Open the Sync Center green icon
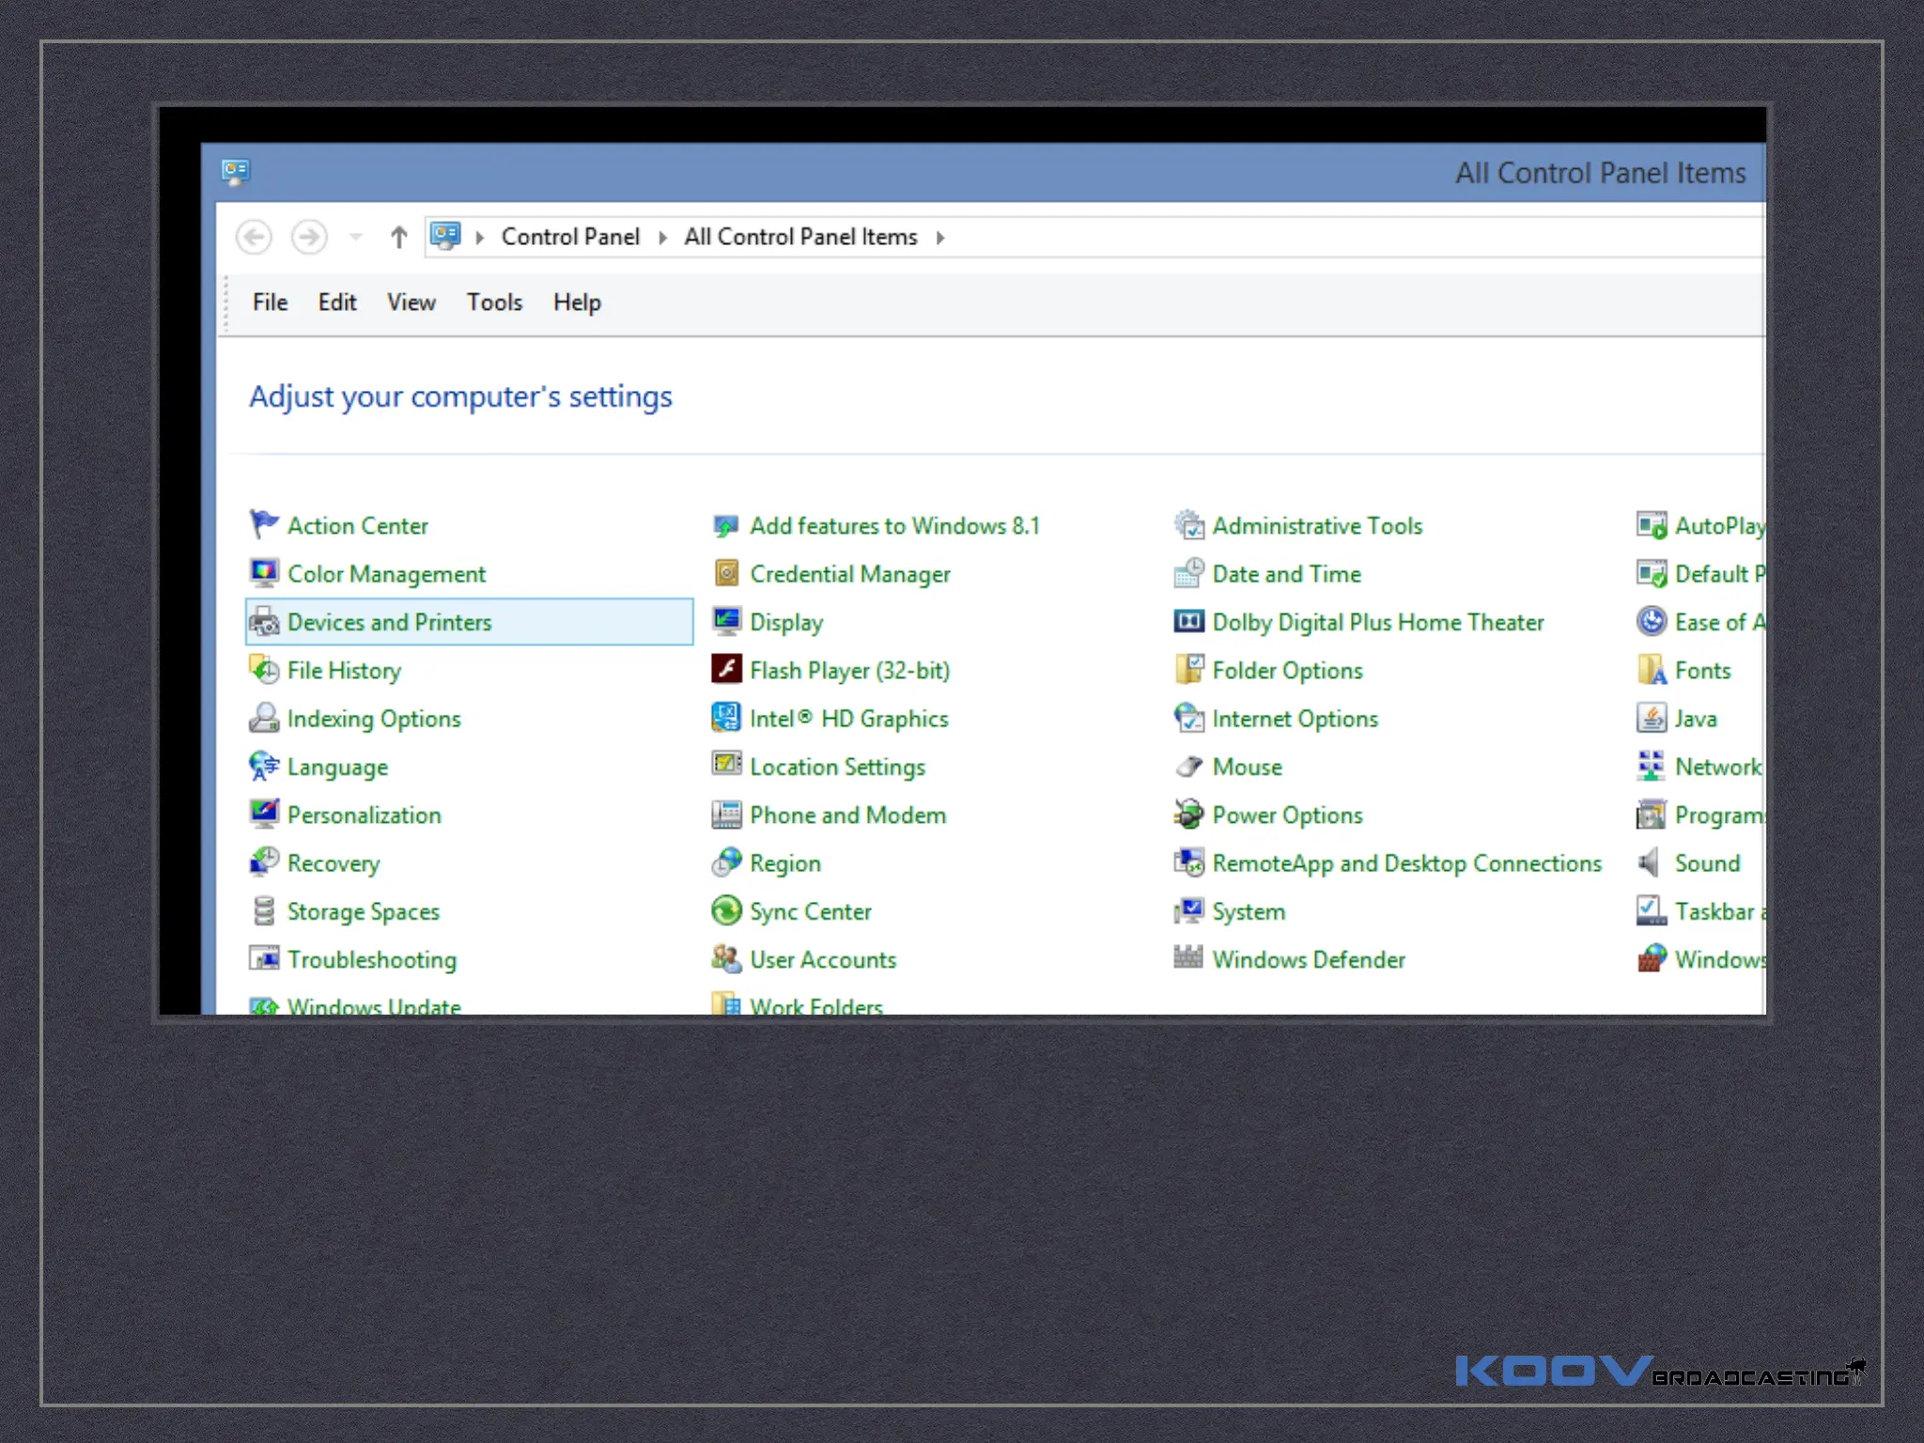This screenshot has width=1924, height=1443. pos(726,910)
